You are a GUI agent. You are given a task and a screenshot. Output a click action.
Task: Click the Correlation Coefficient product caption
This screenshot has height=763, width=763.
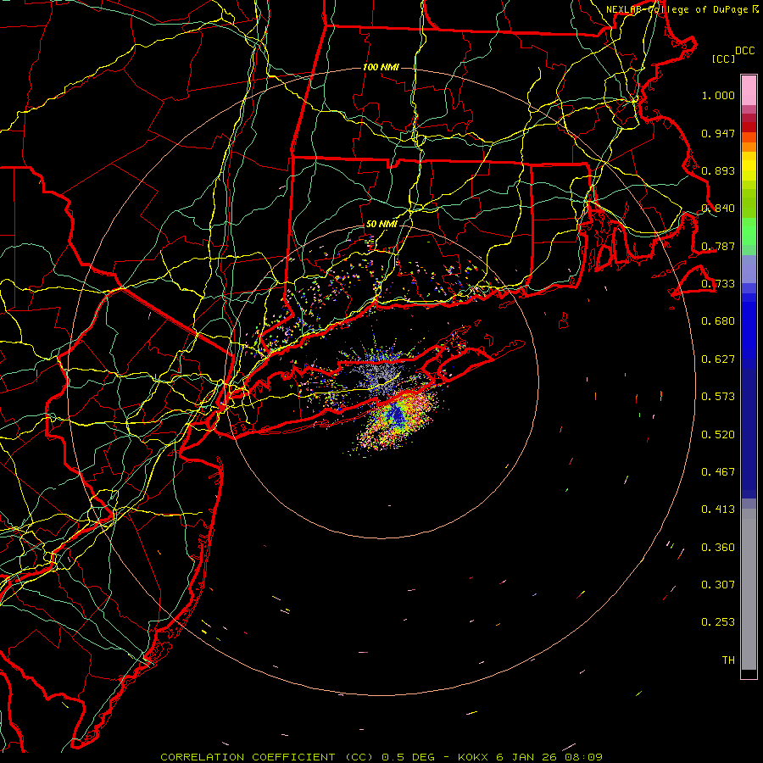pos(381,757)
